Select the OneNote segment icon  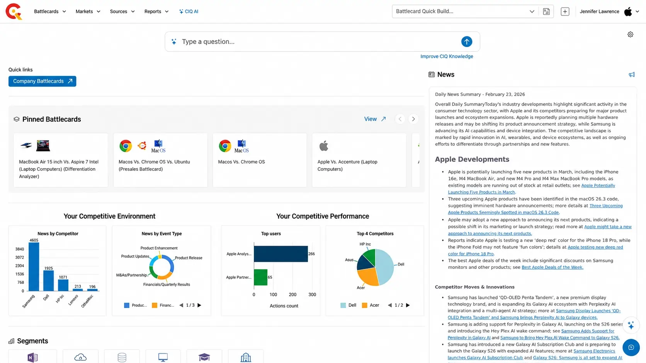[33, 358]
